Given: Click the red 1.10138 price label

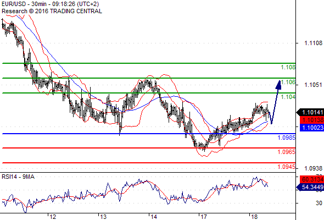Looking at the screenshot, I should pos(312,120).
